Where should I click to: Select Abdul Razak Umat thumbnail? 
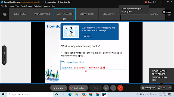(109, 14)
